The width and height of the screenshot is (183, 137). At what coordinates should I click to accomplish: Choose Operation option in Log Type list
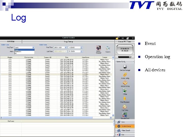(x=24, y=52)
